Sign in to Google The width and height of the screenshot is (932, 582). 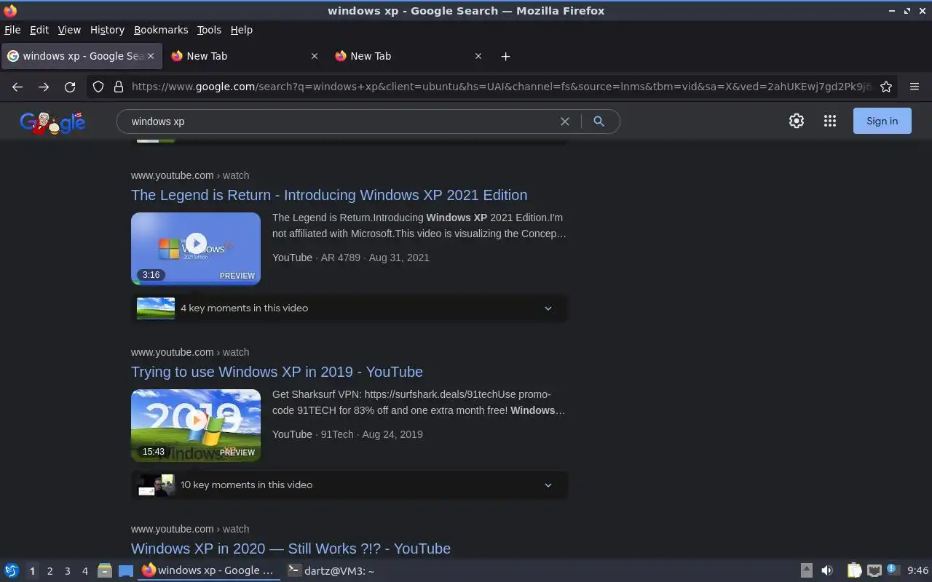882,121
